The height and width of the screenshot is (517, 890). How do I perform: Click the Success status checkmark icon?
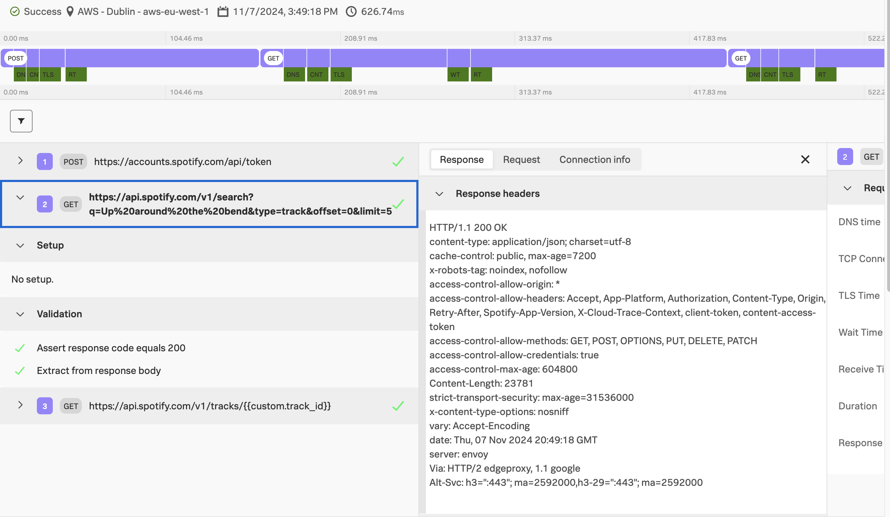click(x=15, y=11)
